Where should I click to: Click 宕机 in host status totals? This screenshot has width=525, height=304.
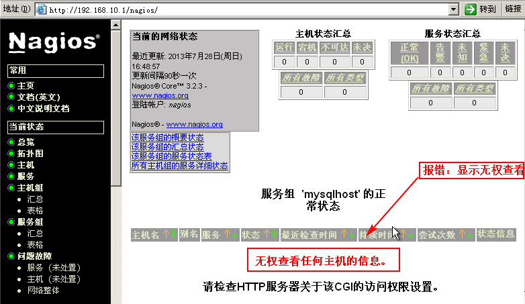click(307, 48)
